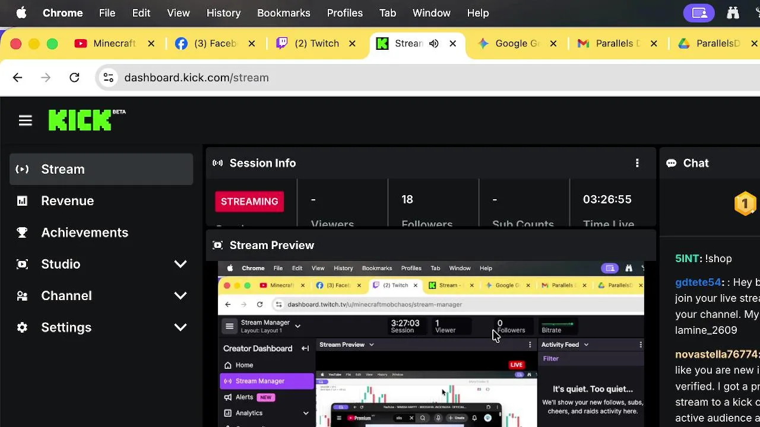Close the Kick Stream tab

tap(453, 43)
